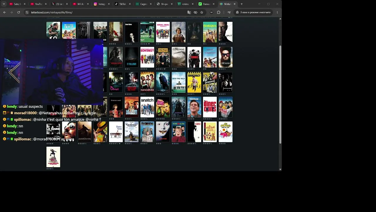This screenshot has height=212, width=376.
Task: Switch to the X (1) Le tab
Action: pyautogui.click(x=59, y=4)
